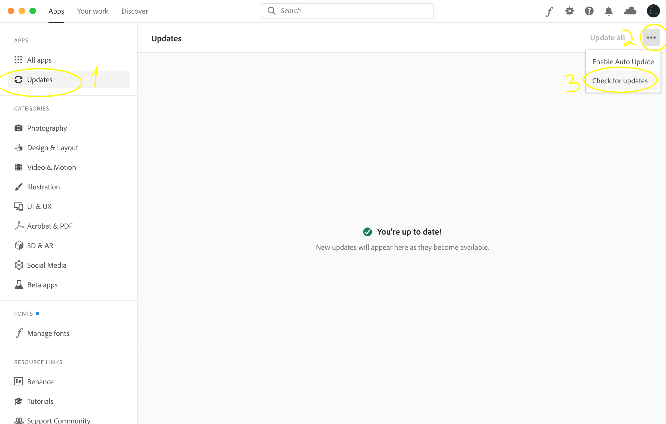This screenshot has height=424, width=666.
Task: Select Beta apps category
Action: 42,285
